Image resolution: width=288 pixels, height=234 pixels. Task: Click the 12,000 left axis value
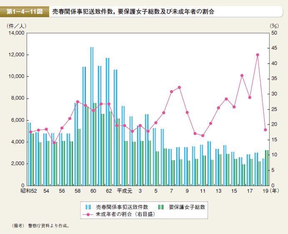point(16,55)
